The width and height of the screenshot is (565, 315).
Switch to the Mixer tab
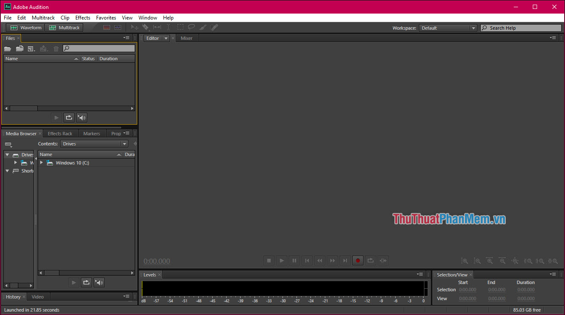pyautogui.click(x=186, y=38)
